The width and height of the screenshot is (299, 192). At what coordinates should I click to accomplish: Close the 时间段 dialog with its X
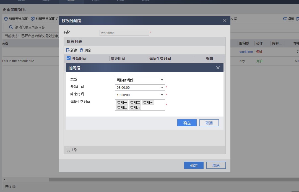218,68
